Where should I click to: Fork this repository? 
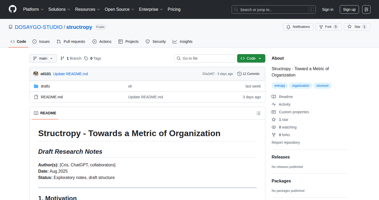coord(328,27)
